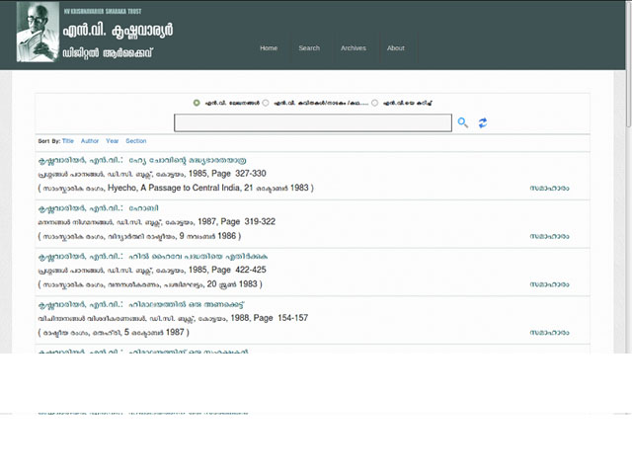Open the Archives menu item
632x474 pixels.
[x=354, y=48]
